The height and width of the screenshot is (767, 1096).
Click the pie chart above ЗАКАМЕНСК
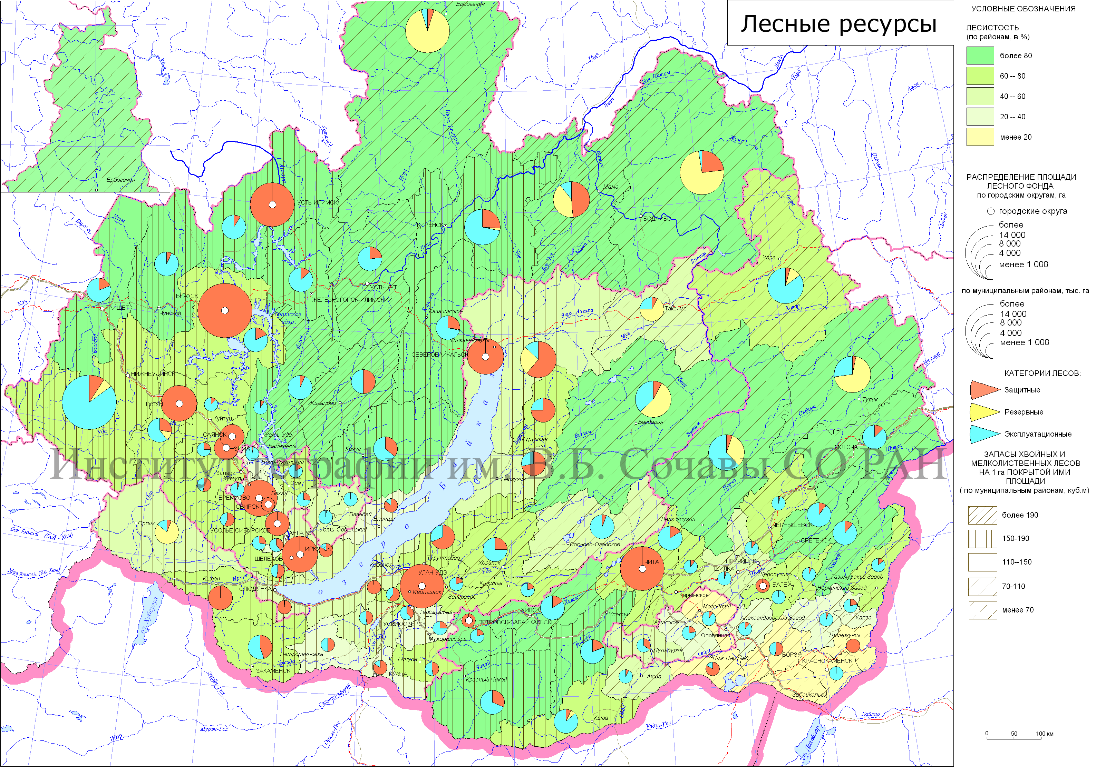click(260, 647)
